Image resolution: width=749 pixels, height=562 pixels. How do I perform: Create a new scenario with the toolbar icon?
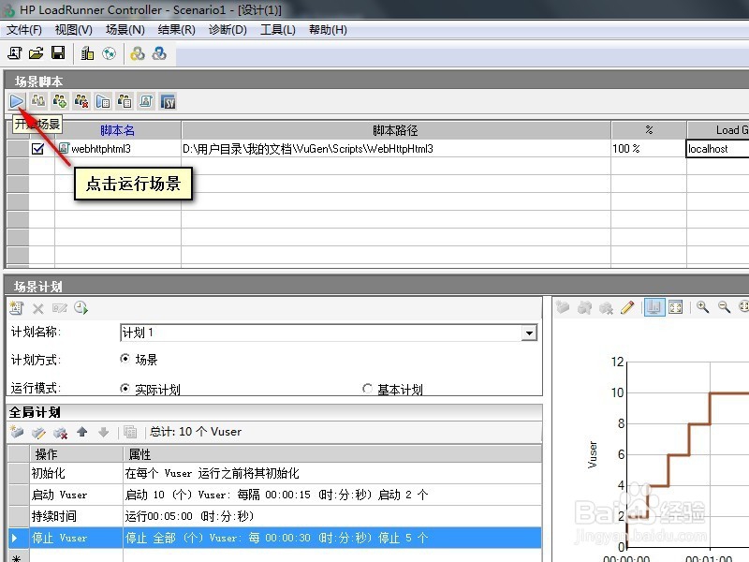[14, 53]
